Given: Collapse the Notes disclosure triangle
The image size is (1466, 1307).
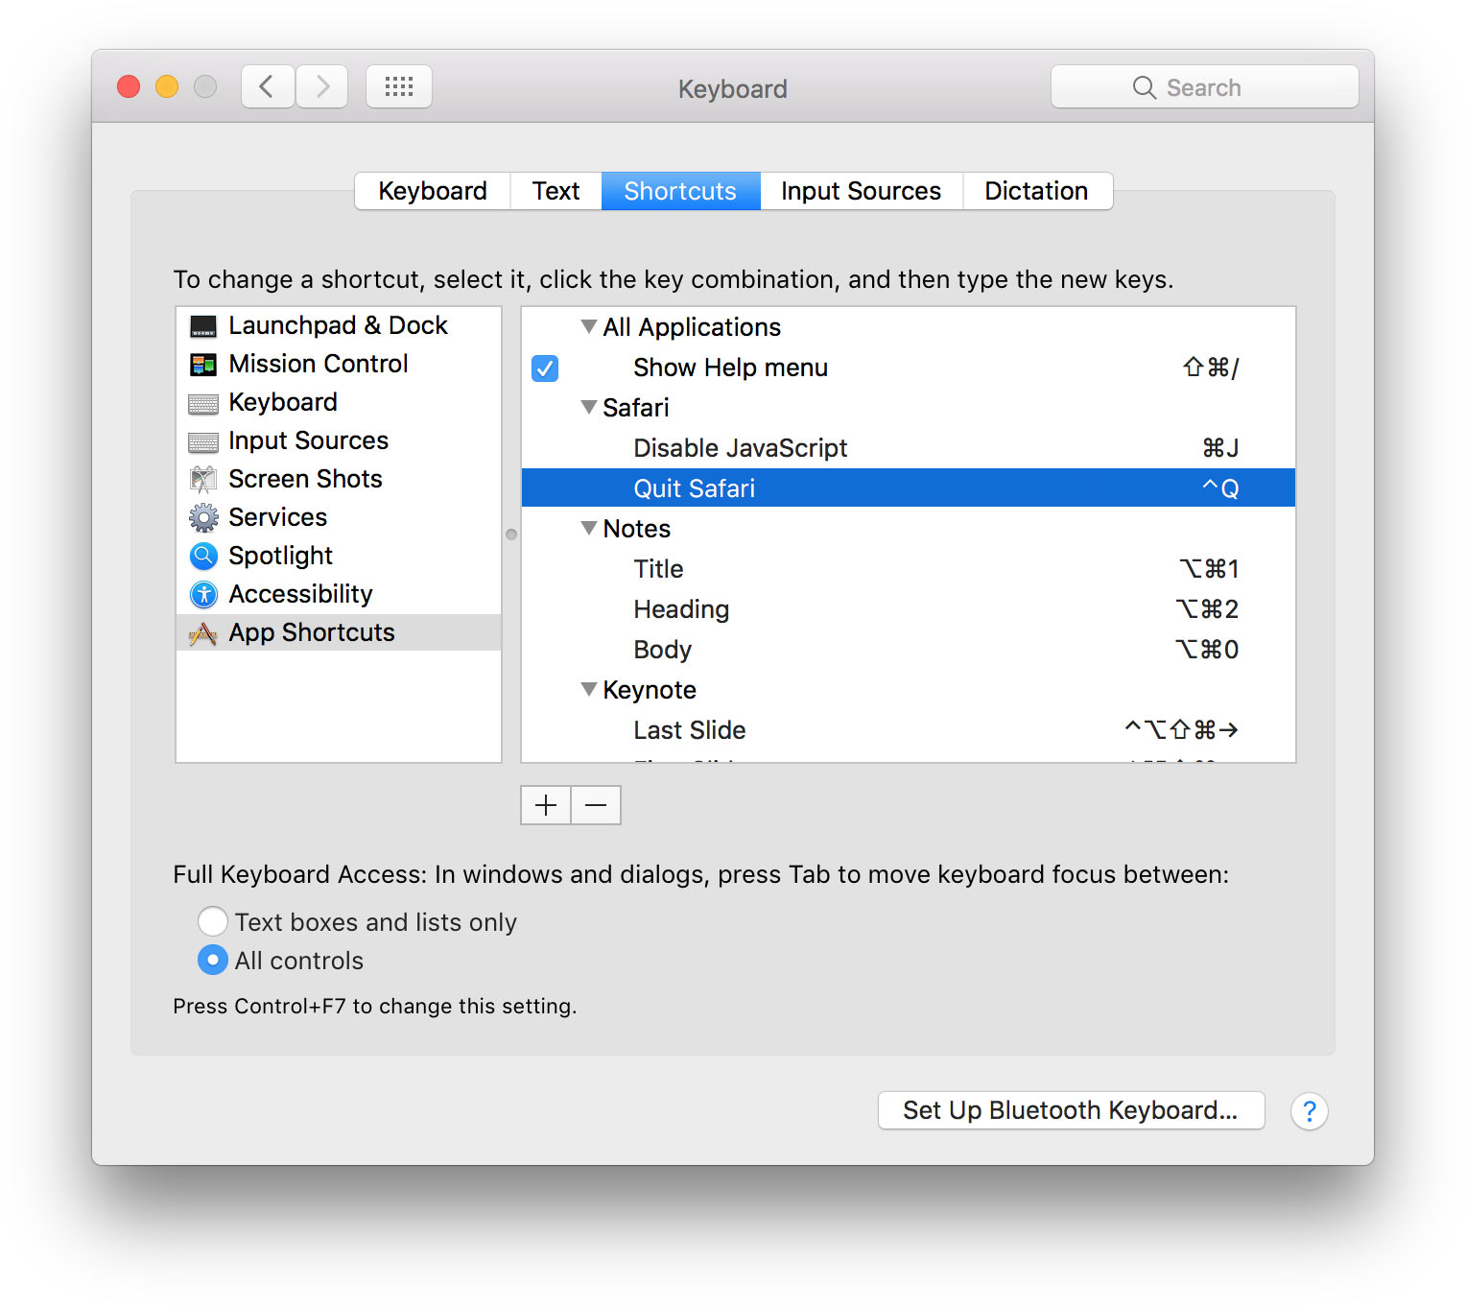Looking at the screenshot, I should (589, 529).
